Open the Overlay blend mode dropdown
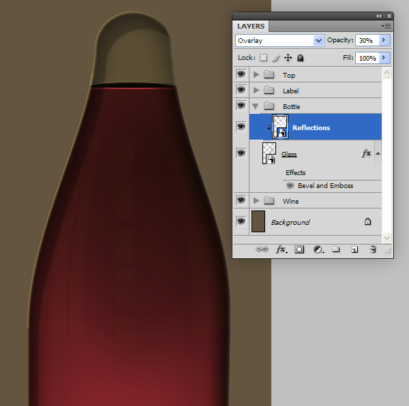Screen dimensions: 409x406 [x=318, y=41]
